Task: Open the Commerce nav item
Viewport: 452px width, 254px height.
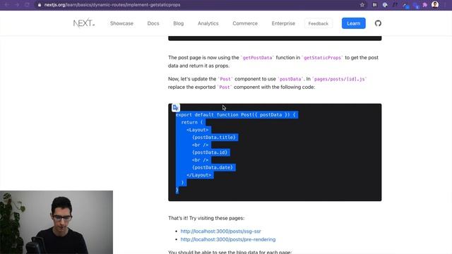Action: tap(245, 23)
